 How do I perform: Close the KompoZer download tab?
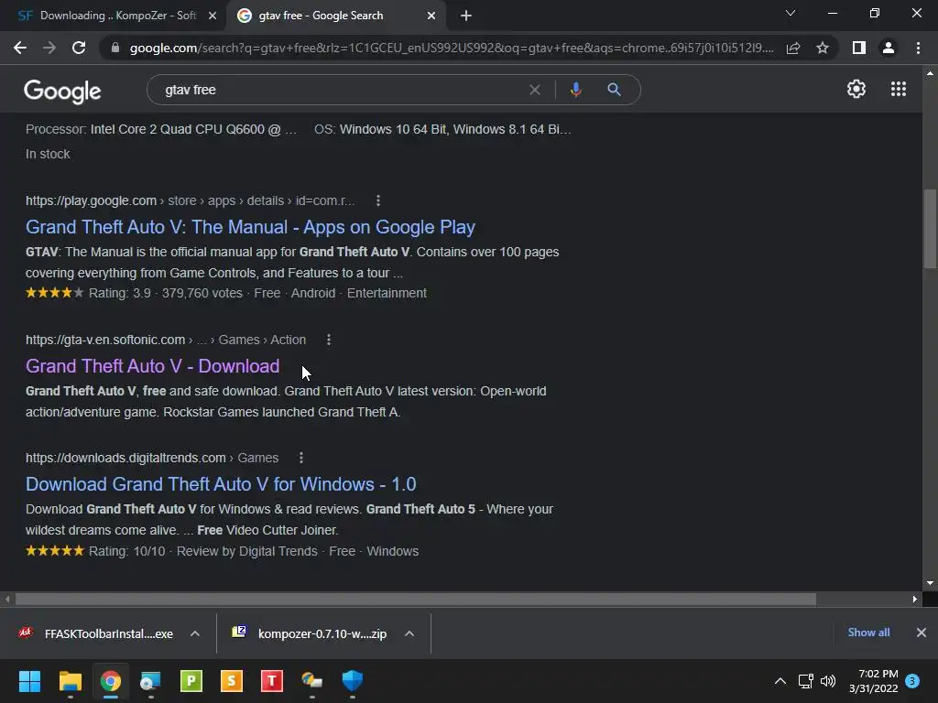(213, 16)
